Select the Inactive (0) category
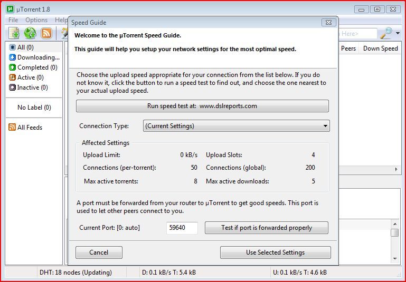 pos(29,87)
